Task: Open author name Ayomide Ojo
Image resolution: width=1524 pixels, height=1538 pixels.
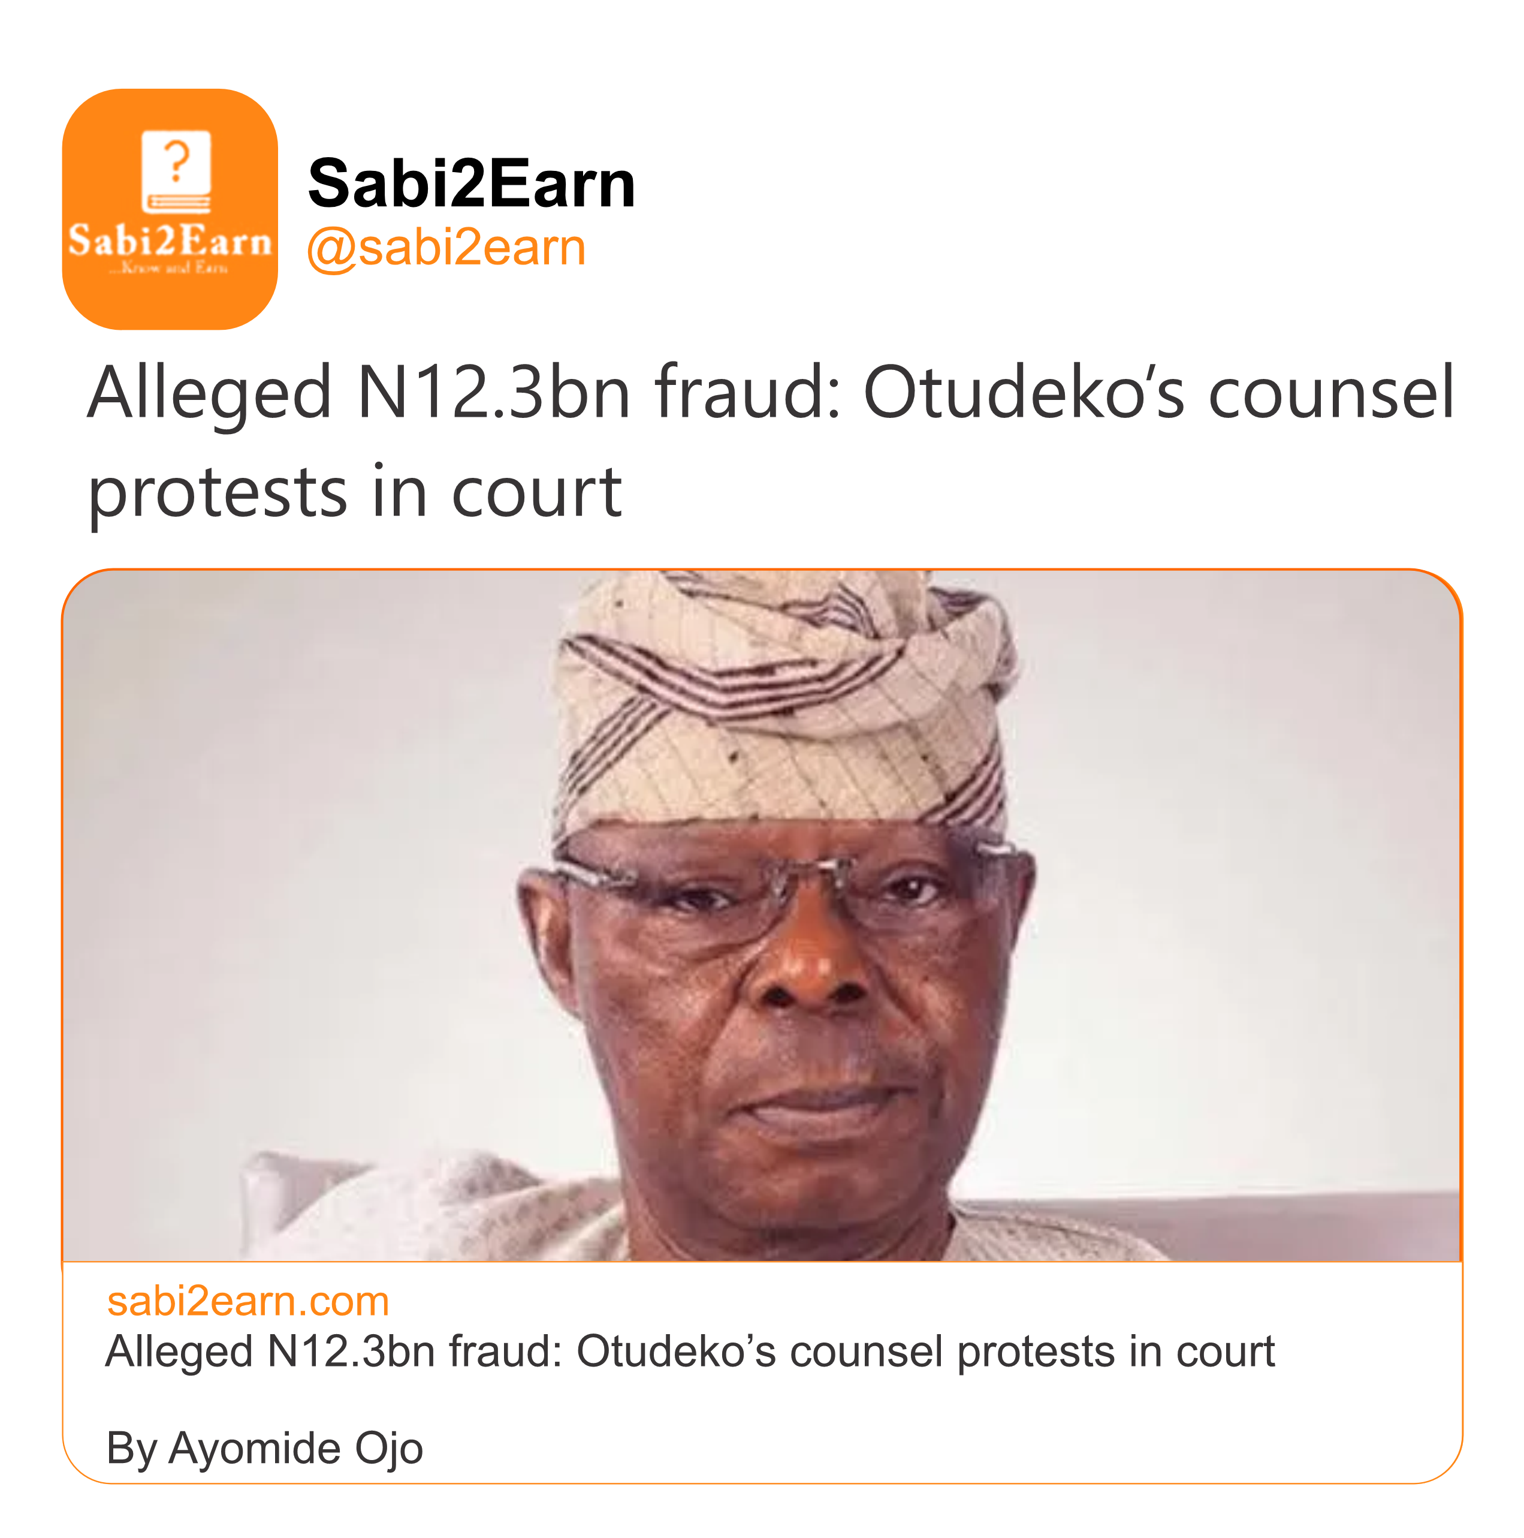Action: coord(295,1448)
